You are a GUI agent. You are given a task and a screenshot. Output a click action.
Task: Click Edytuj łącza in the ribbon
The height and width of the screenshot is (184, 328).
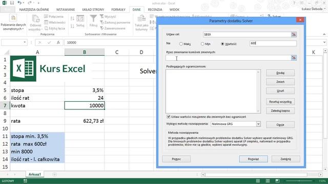55,28
